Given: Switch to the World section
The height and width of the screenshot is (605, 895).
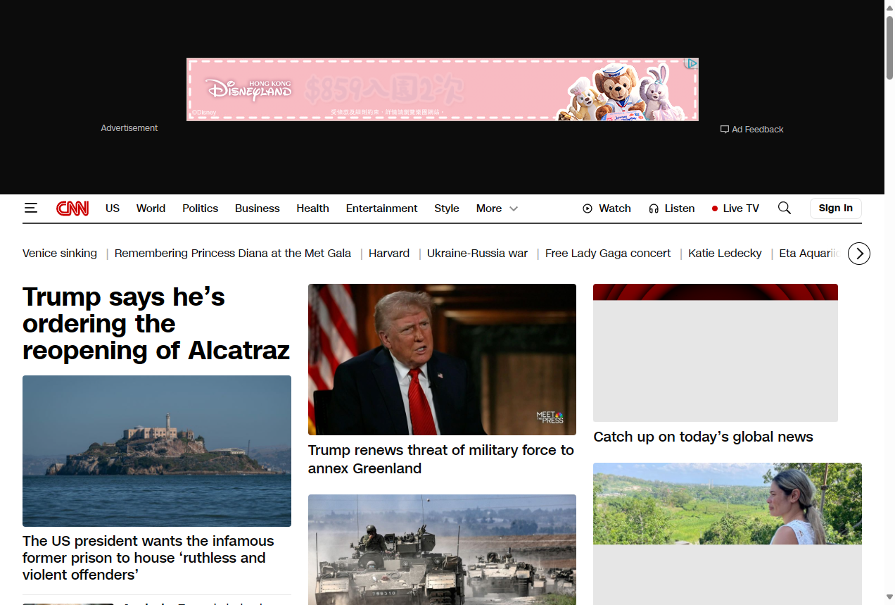Looking at the screenshot, I should tap(151, 208).
